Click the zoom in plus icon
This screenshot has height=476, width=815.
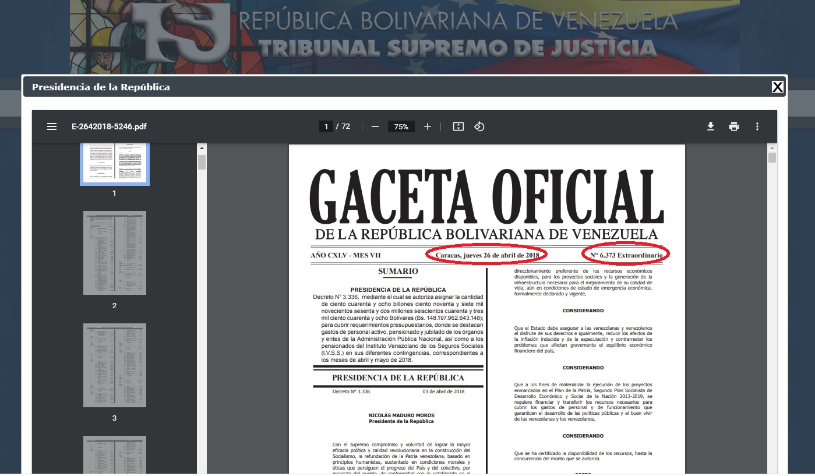coord(428,126)
